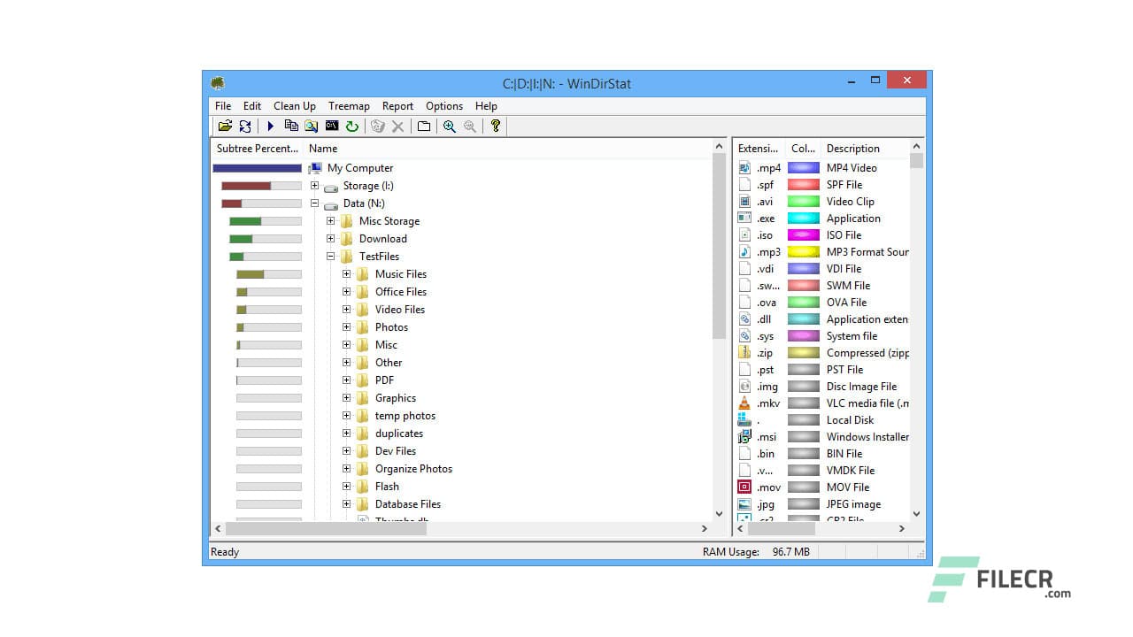
Task: Select the Copy Path toolbar icon
Action: click(292, 126)
